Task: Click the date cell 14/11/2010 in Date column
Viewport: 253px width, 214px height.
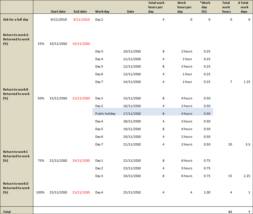Action: 132,82
